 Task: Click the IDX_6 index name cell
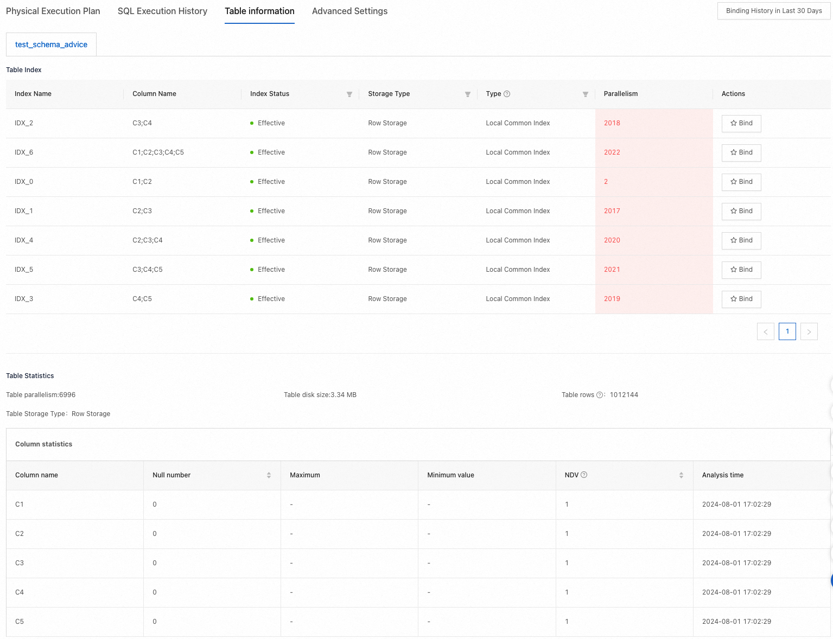click(24, 152)
